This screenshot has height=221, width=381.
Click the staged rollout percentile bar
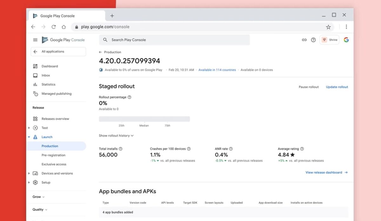point(144,119)
